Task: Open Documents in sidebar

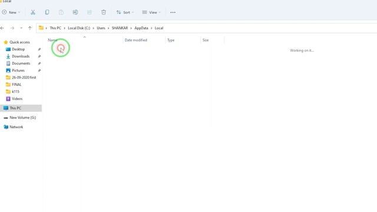Action: 21,64
